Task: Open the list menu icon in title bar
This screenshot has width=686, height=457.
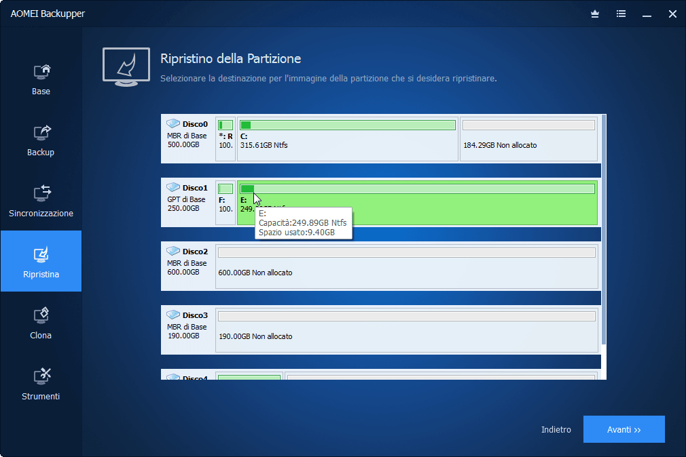Action: [x=621, y=14]
